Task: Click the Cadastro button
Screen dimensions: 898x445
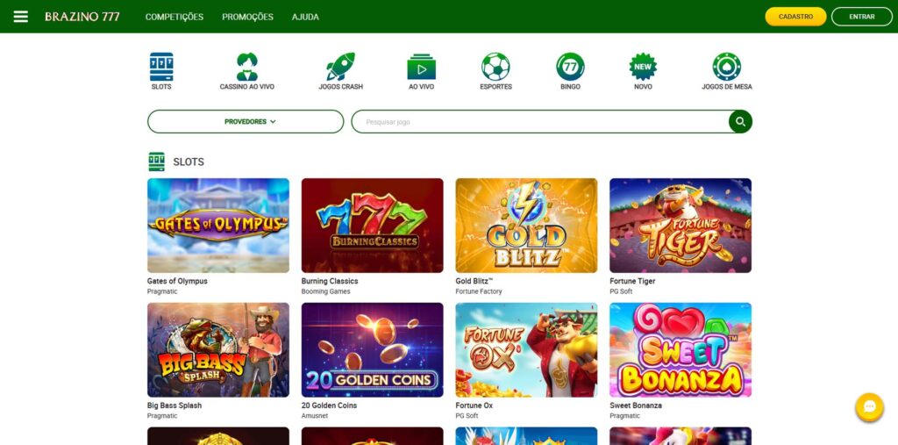Action: click(795, 17)
